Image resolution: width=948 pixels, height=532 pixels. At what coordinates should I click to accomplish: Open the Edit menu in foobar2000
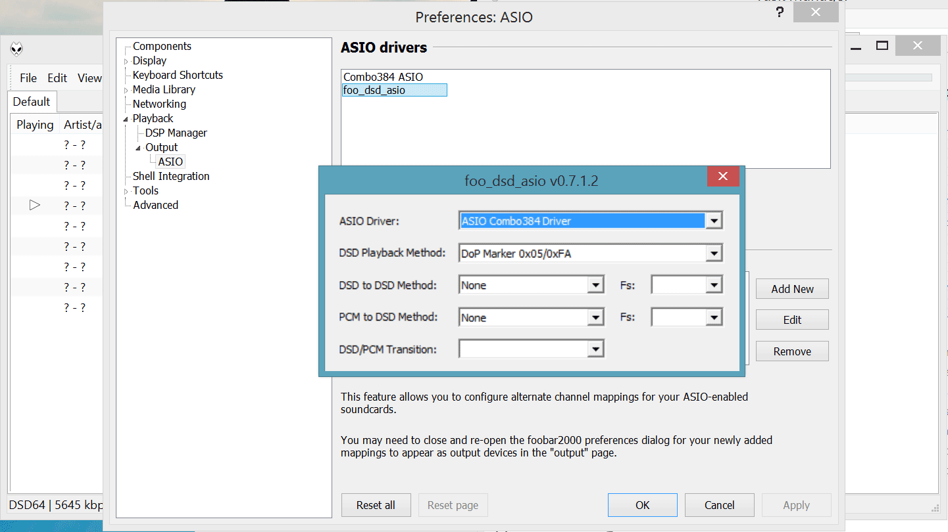57,78
